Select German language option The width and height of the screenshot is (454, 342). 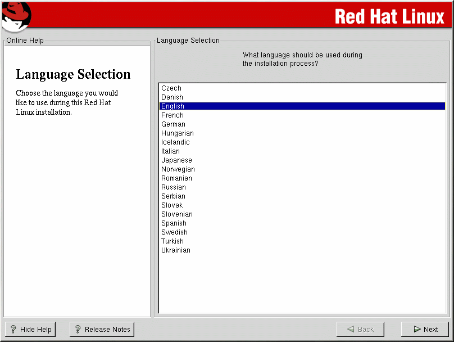pyautogui.click(x=173, y=124)
